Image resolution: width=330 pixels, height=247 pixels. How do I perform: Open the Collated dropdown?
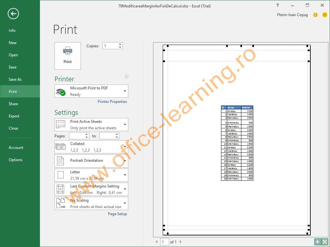pyautogui.click(x=91, y=147)
